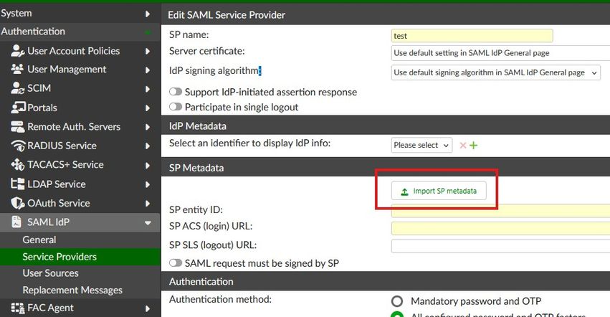610x317 pixels.
Task: Click the Portals sidebar icon
Action: point(17,108)
